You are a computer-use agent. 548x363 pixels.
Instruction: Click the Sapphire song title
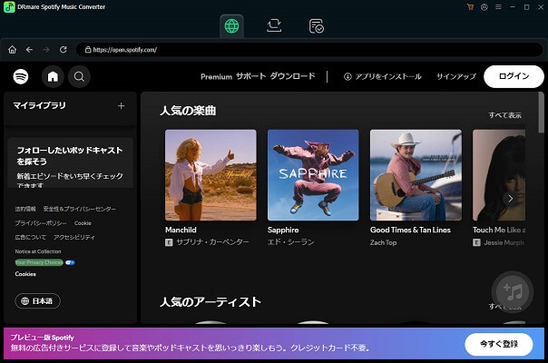pos(283,230)
